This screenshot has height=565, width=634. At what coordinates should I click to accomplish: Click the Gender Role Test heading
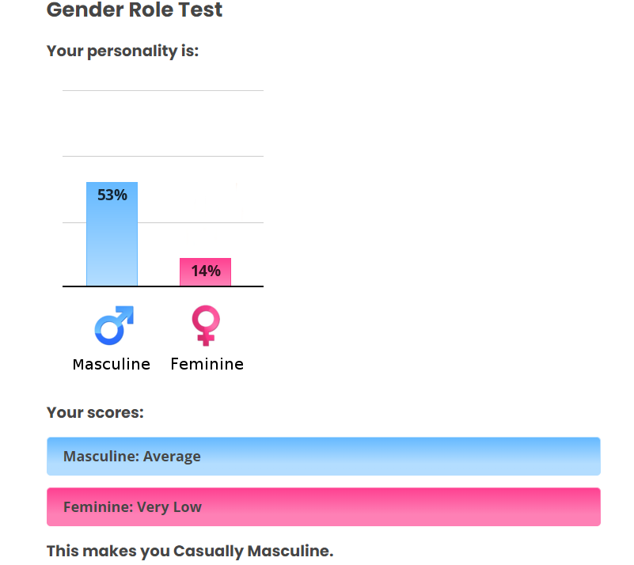click(135, 10)
